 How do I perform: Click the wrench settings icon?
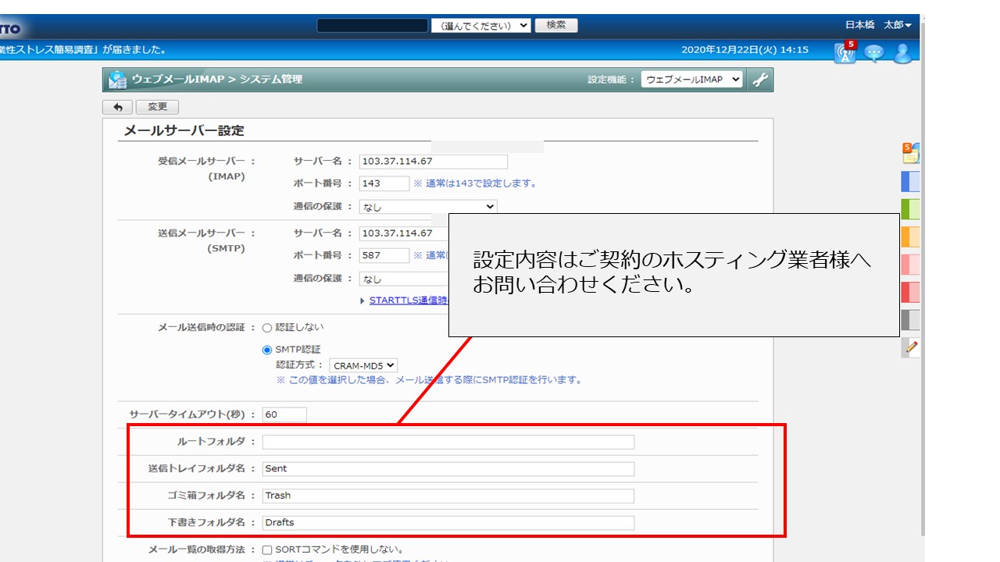759,80
